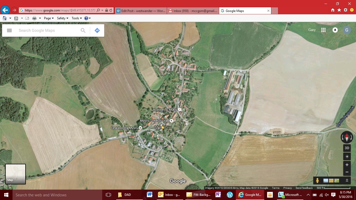Toggle the 3D view button

[347, 148]
